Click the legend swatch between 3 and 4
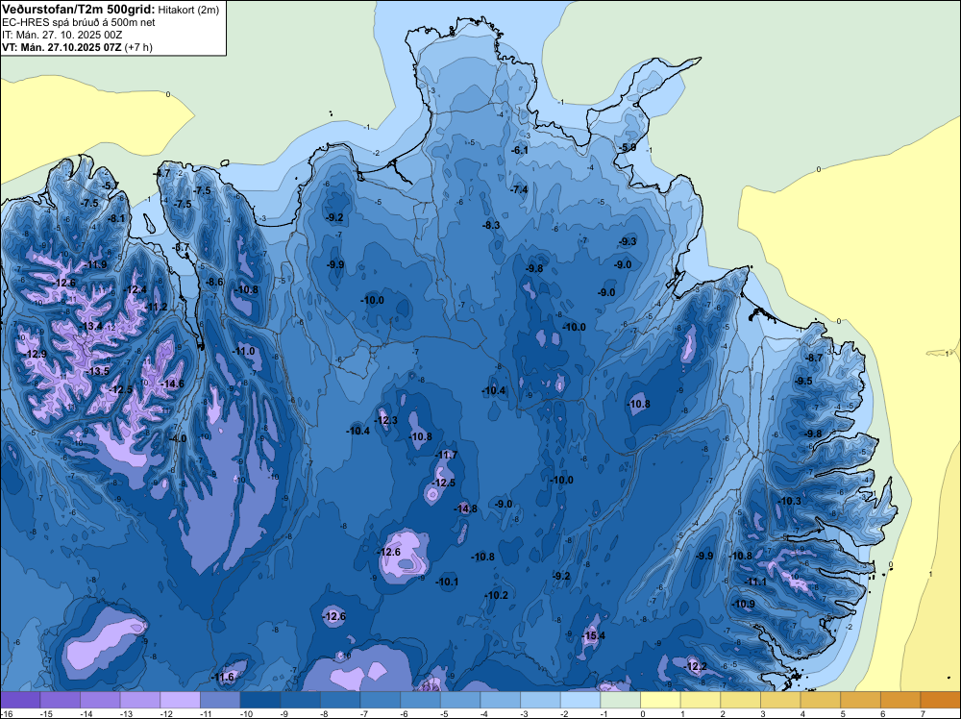 [x=780, y=700]
